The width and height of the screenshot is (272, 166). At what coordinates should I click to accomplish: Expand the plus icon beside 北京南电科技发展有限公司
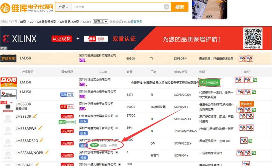(117, 116)
